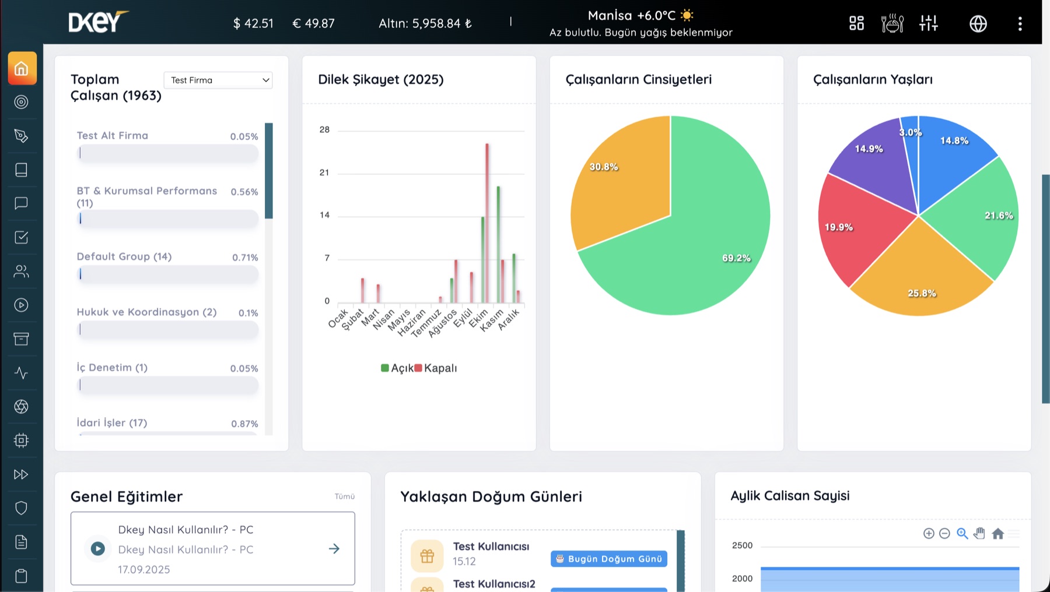Click the target icon in the sidebar
Screen dimensions: 1050x592
click(x=22, y=102)
